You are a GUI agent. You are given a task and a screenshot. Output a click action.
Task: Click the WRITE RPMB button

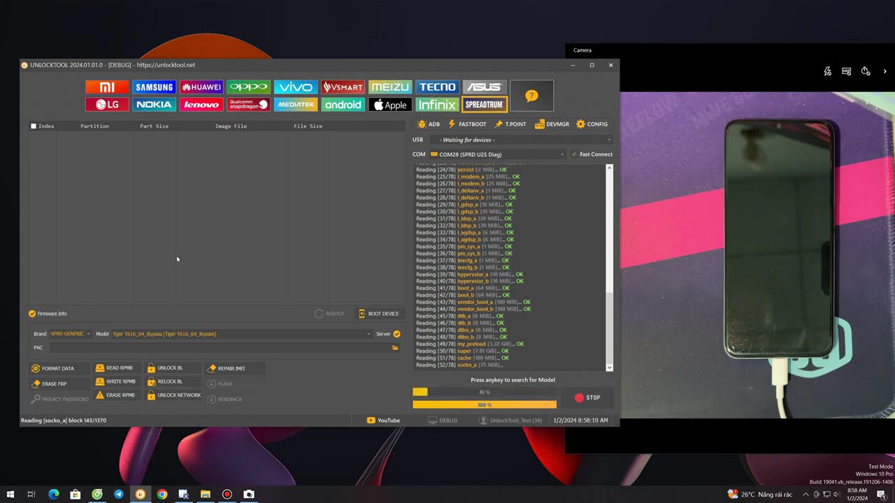click(116, 381)
